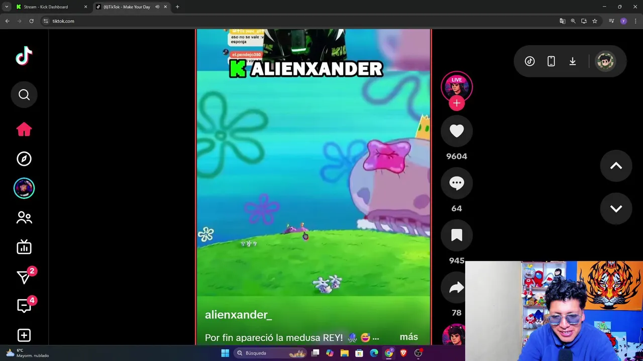643x361 pixels.
Task: Open the Windows Start menu
Action: [225, 353]
